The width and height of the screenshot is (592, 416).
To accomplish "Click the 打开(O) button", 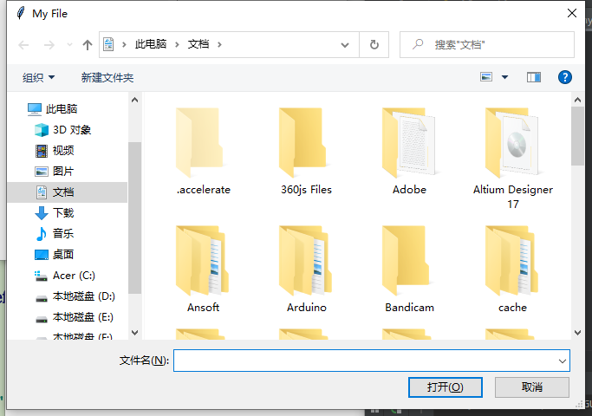I will (x=446, y=387).
